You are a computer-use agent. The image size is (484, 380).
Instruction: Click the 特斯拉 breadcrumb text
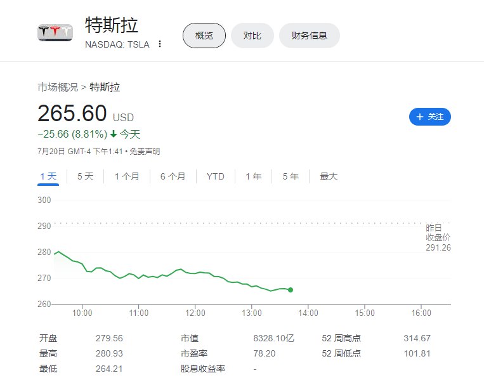pyautogui.click(x=105, y=87)
